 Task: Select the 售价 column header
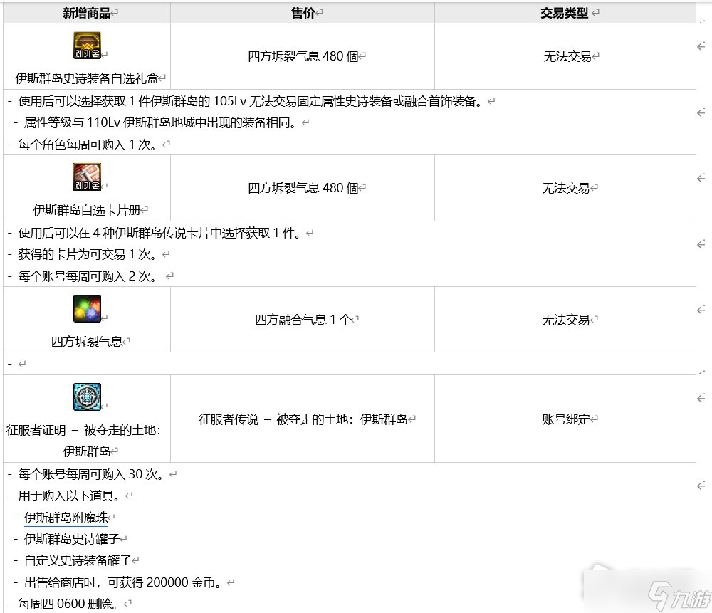pyautogui.click(x=303, y=13)
